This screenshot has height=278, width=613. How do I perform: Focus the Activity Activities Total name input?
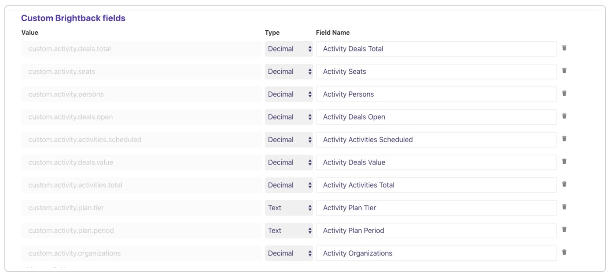pos(436,185)
